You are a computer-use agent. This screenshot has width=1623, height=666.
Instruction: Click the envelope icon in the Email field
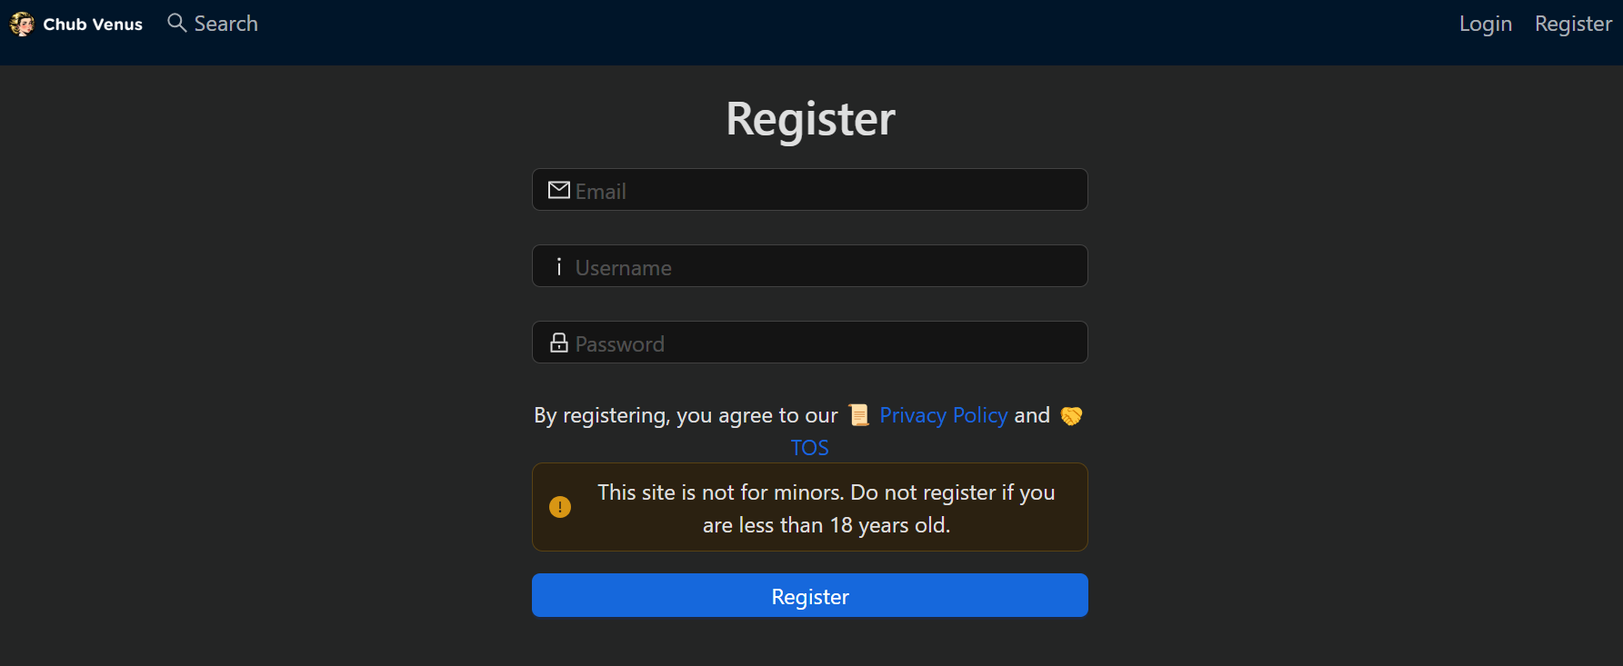click(x=557, y=190)
